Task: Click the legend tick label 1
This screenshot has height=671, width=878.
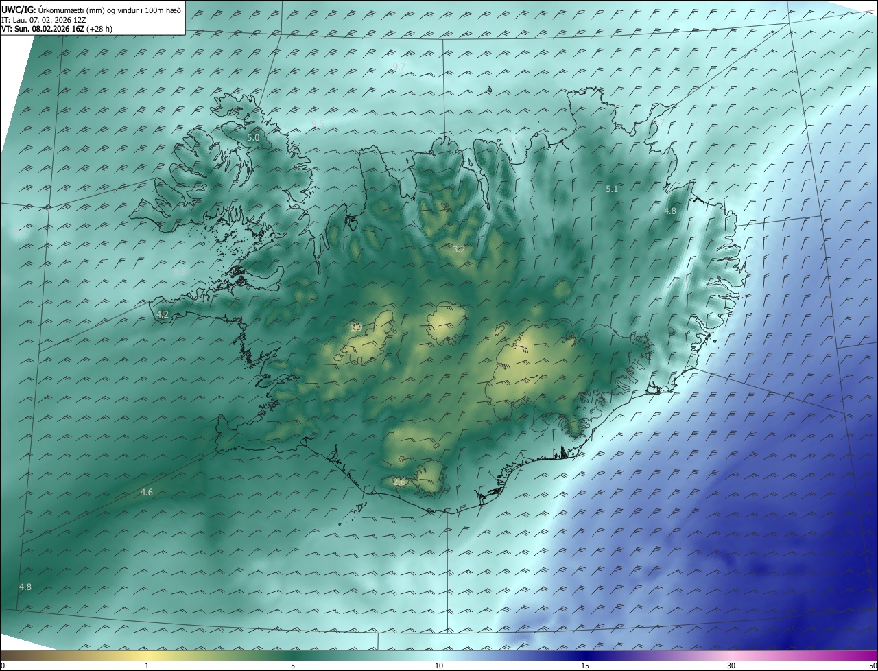Action: pos(147,666)
